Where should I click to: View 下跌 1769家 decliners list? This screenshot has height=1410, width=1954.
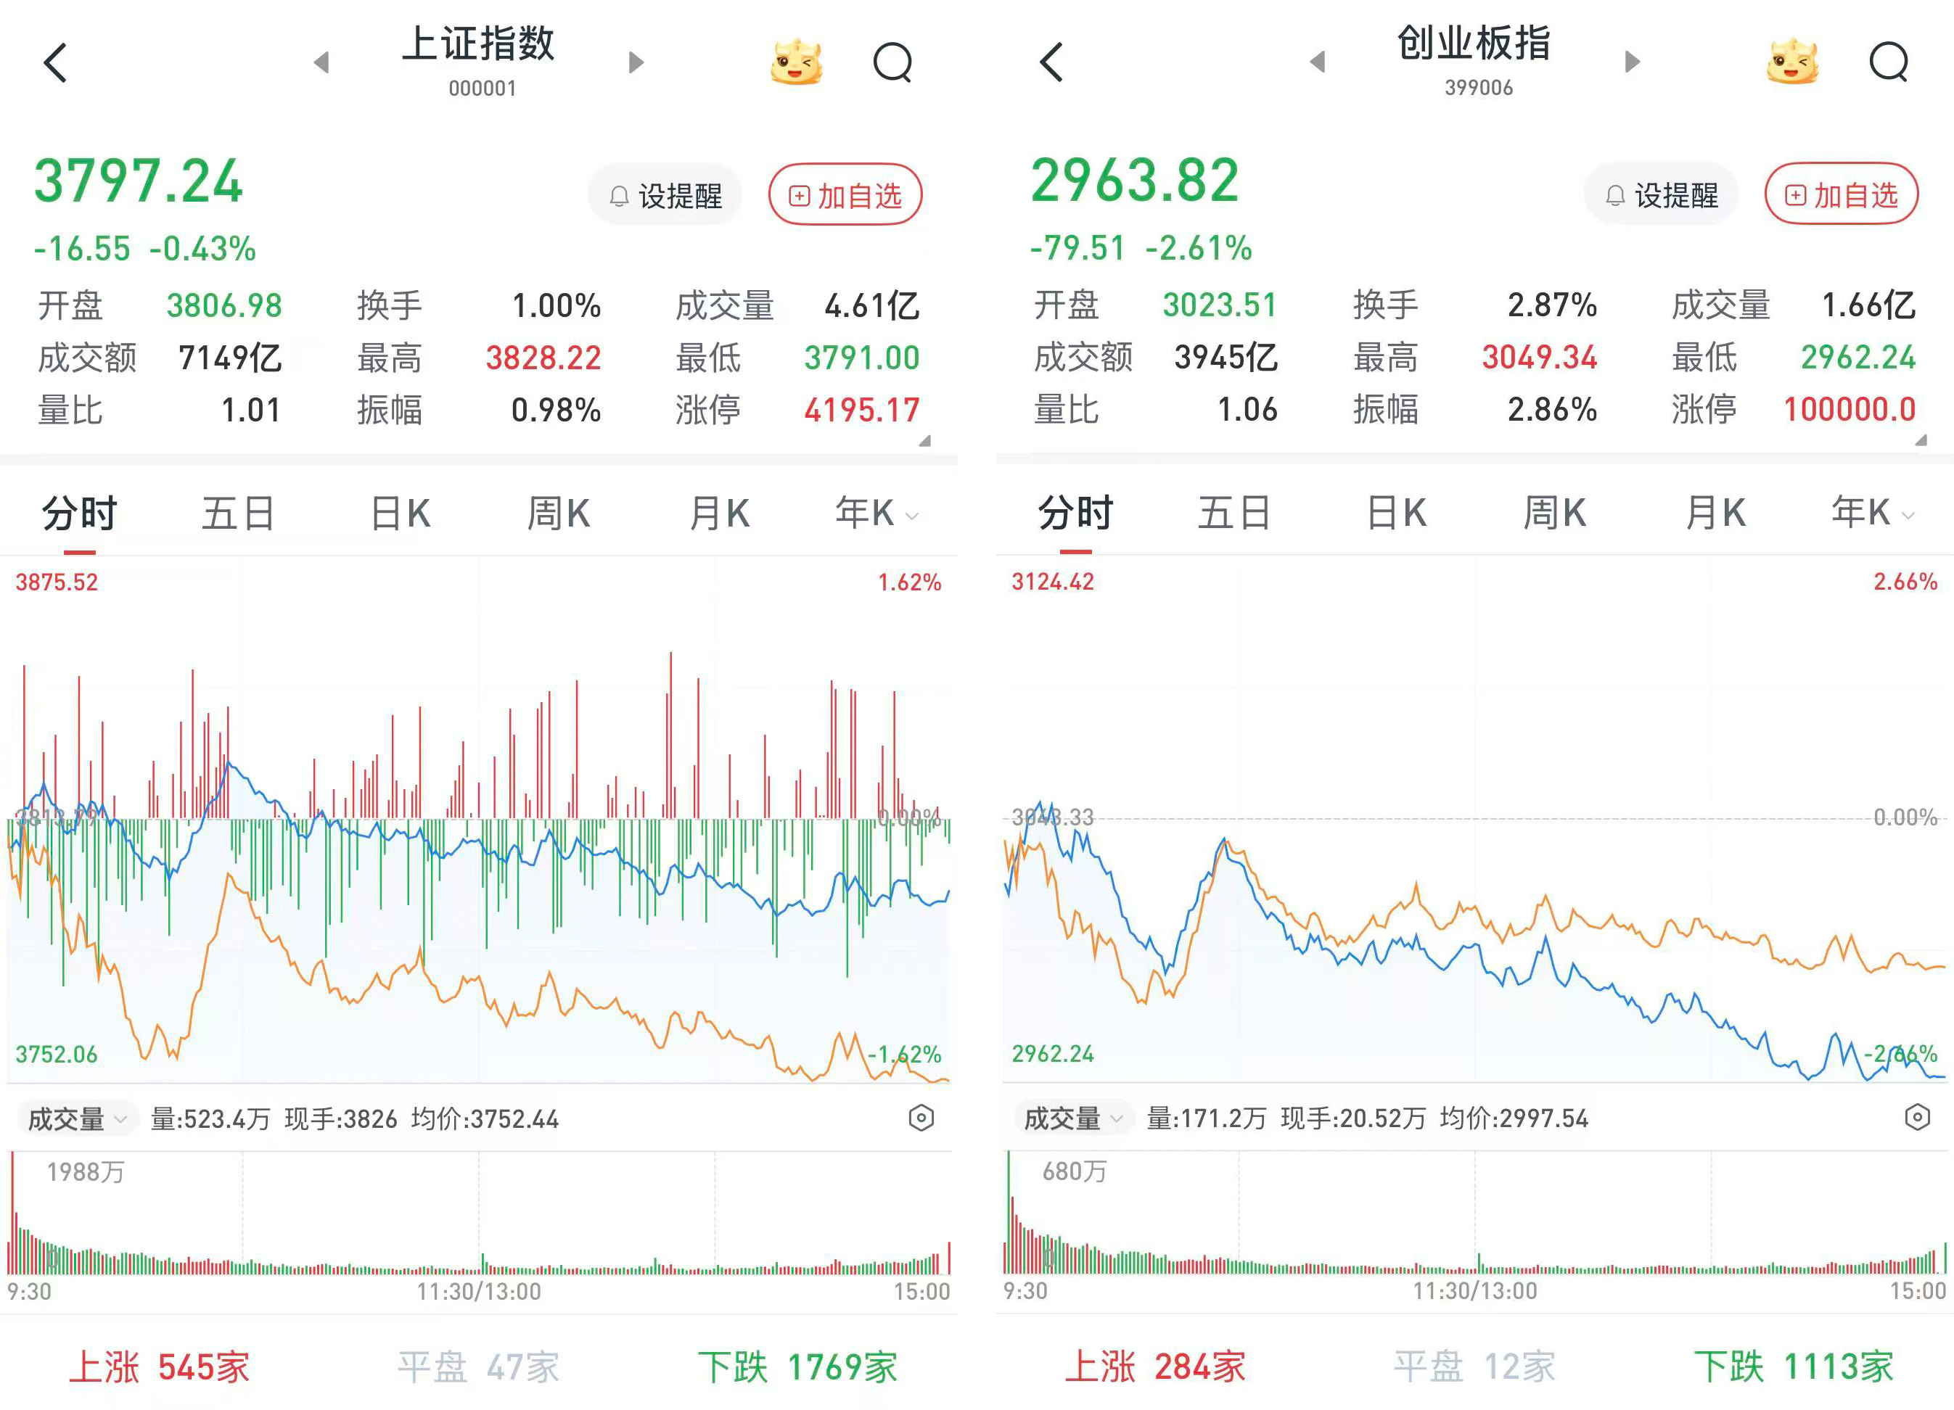[797, 1367]
